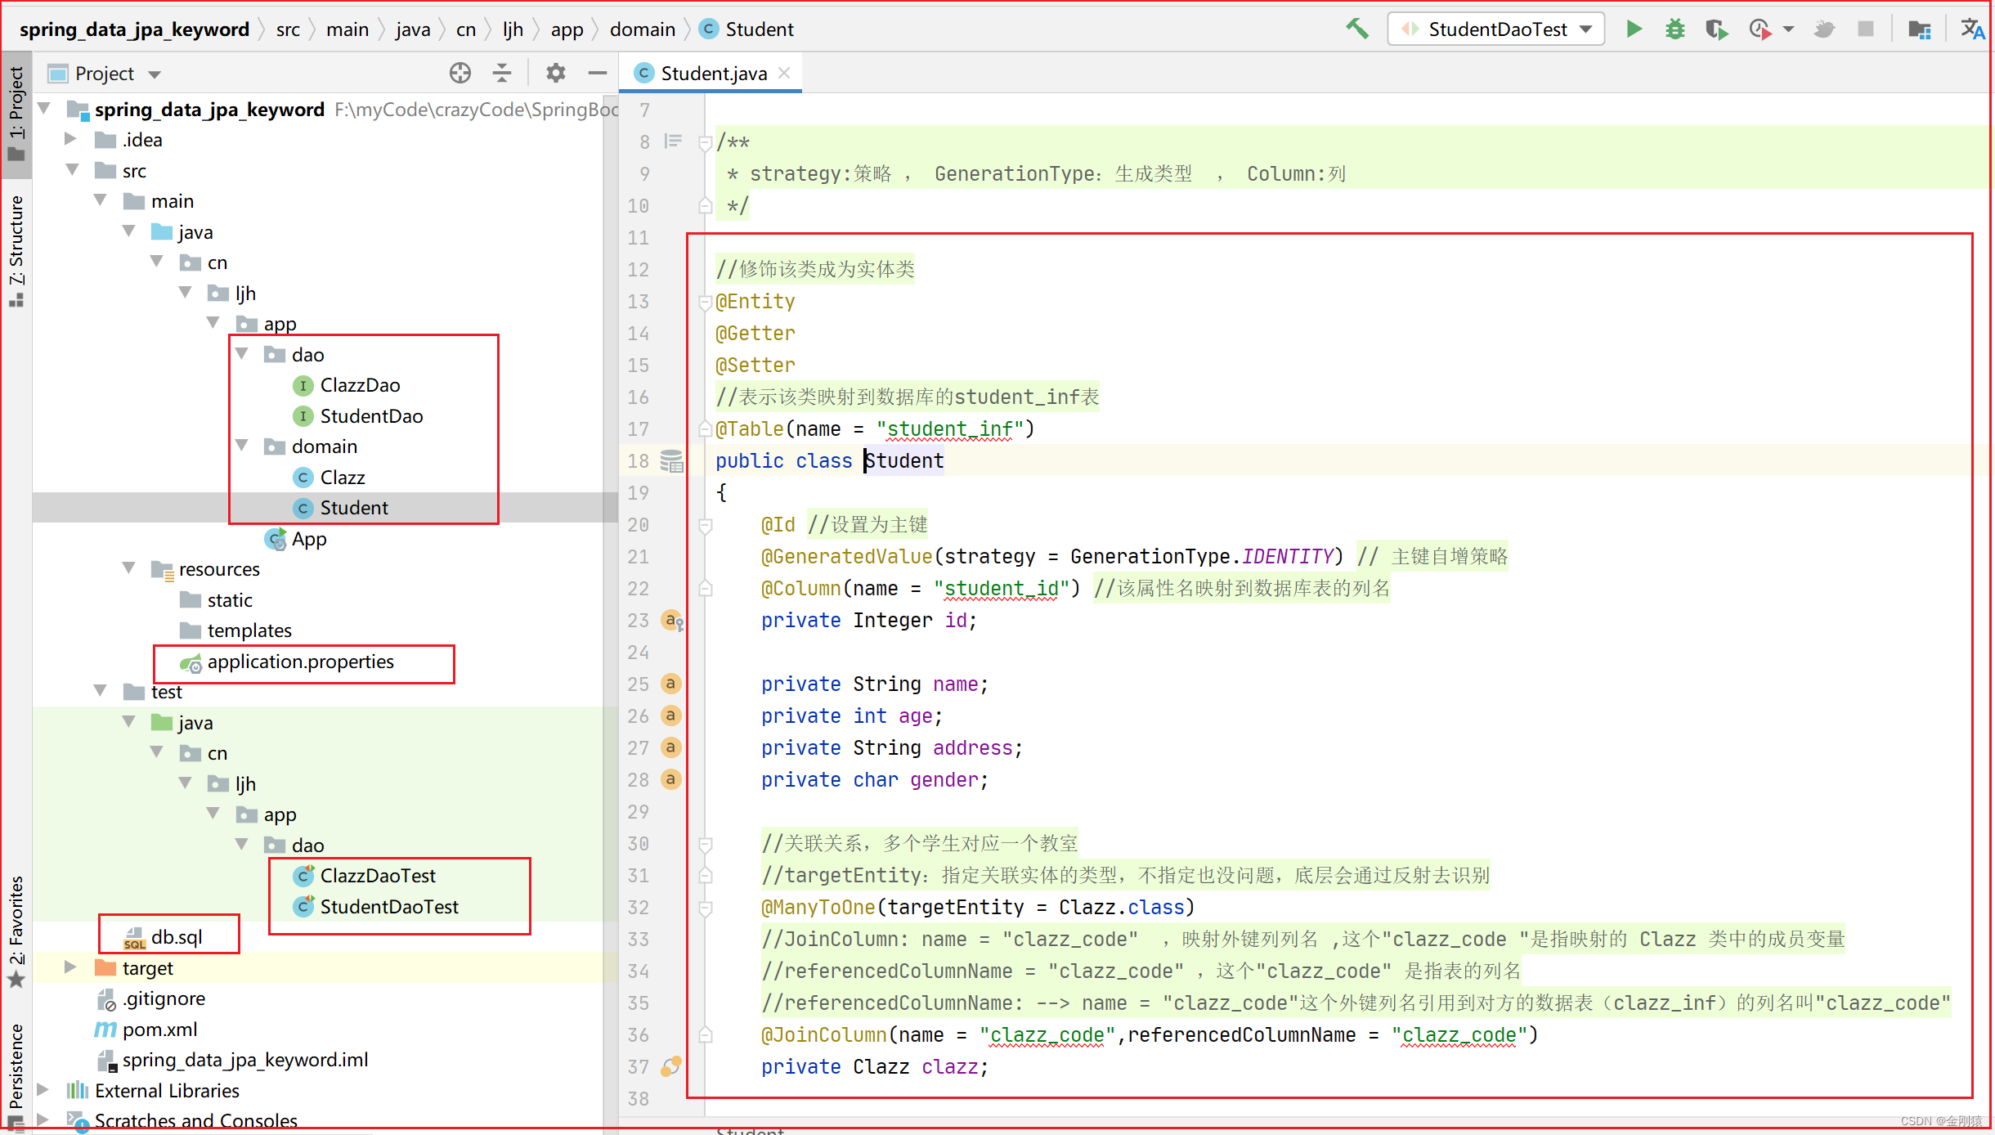The image size is (1995, 1135).
Task: Click the rendered doc toggle icon on line 8
Action: tap(673, 141)
